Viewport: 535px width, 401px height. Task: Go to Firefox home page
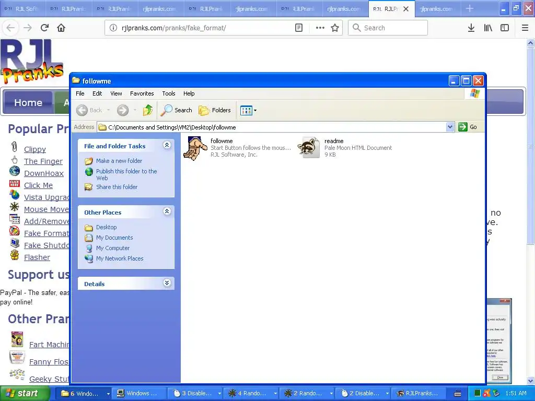pos(61,28)
